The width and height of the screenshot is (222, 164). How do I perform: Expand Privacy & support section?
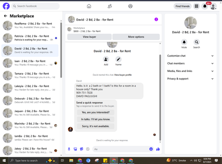click(190, 79)
